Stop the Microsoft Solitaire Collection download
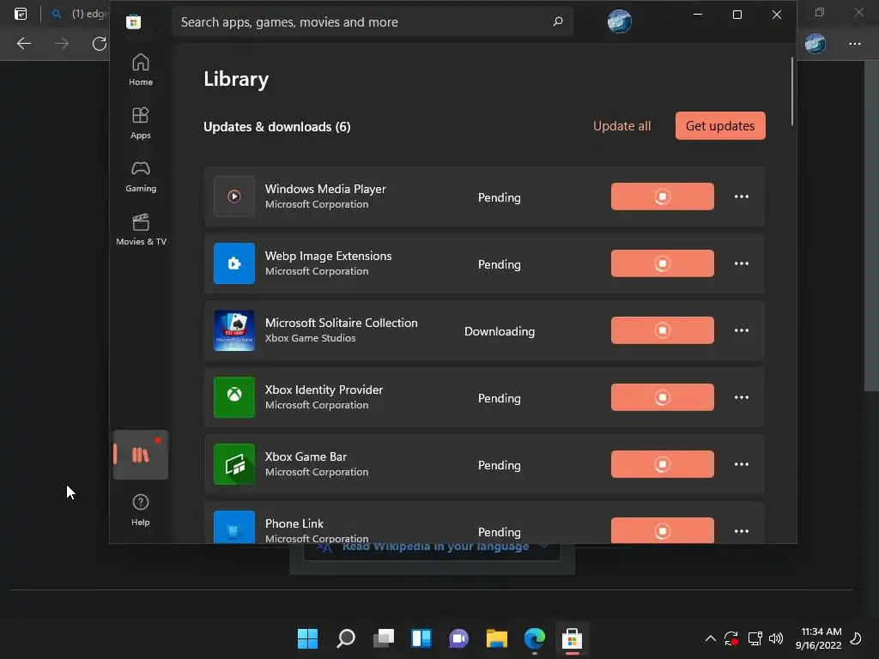The image size is (879, 659). tap(662, 330)
